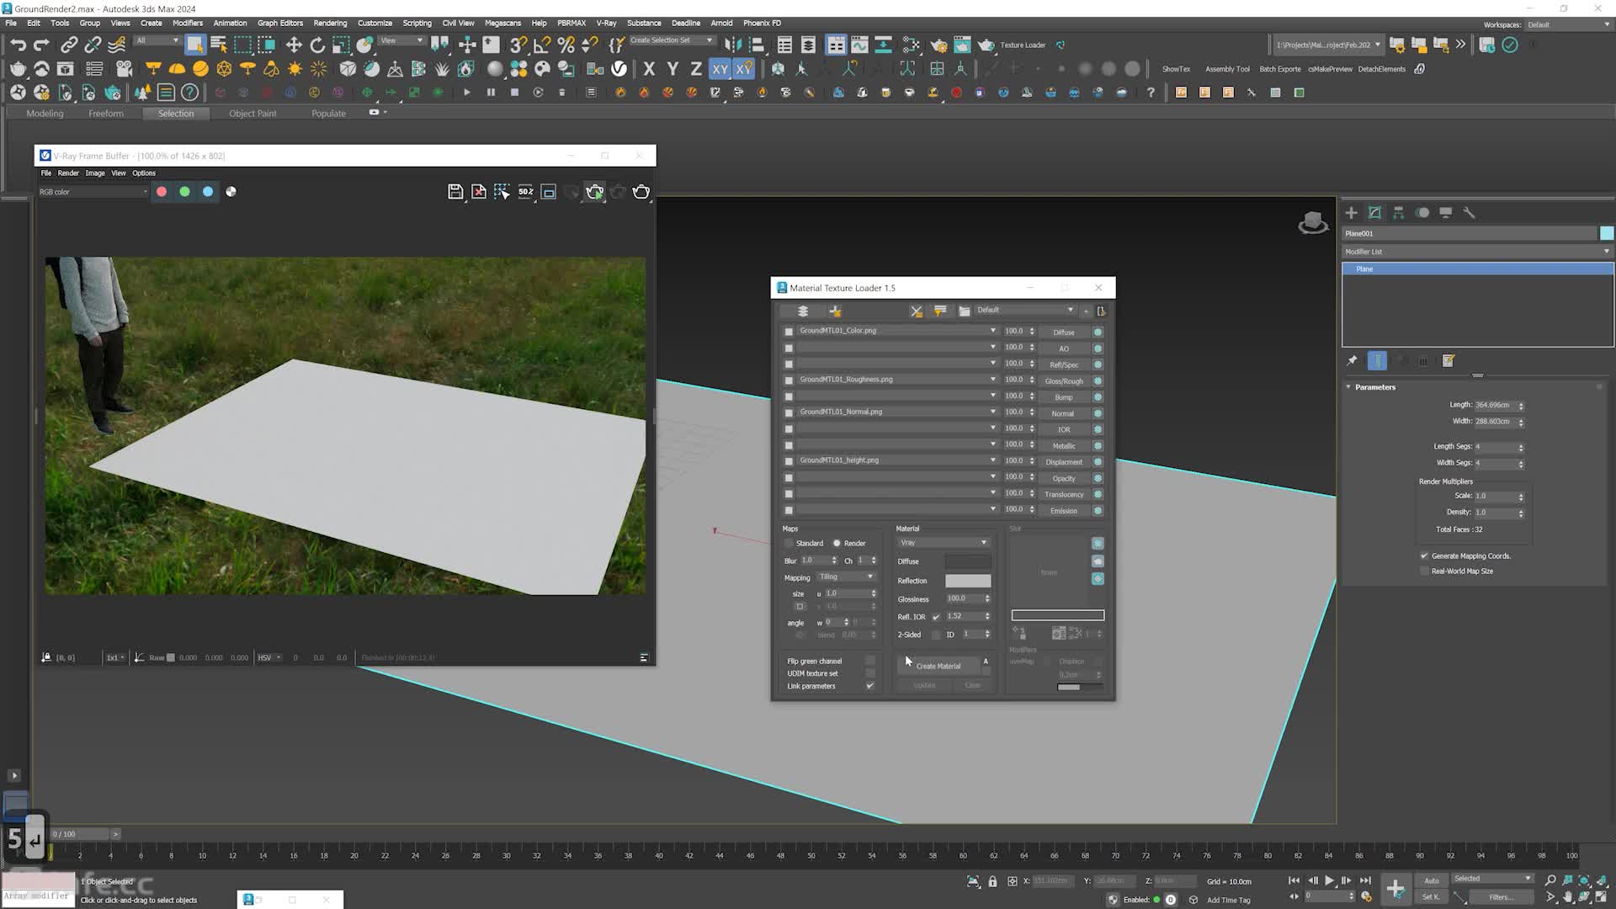Image resolution: width=1616 pixels, height=909 pixels.
Task: Open the Gloss/Rough texture file dropdown
Action: click(897, 380)
